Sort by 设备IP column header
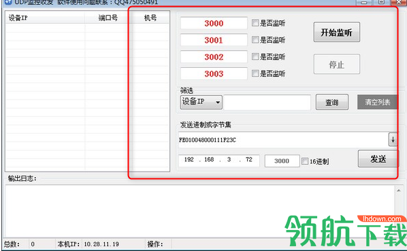Viewport: 407px width, 251px height. point(45,18)
